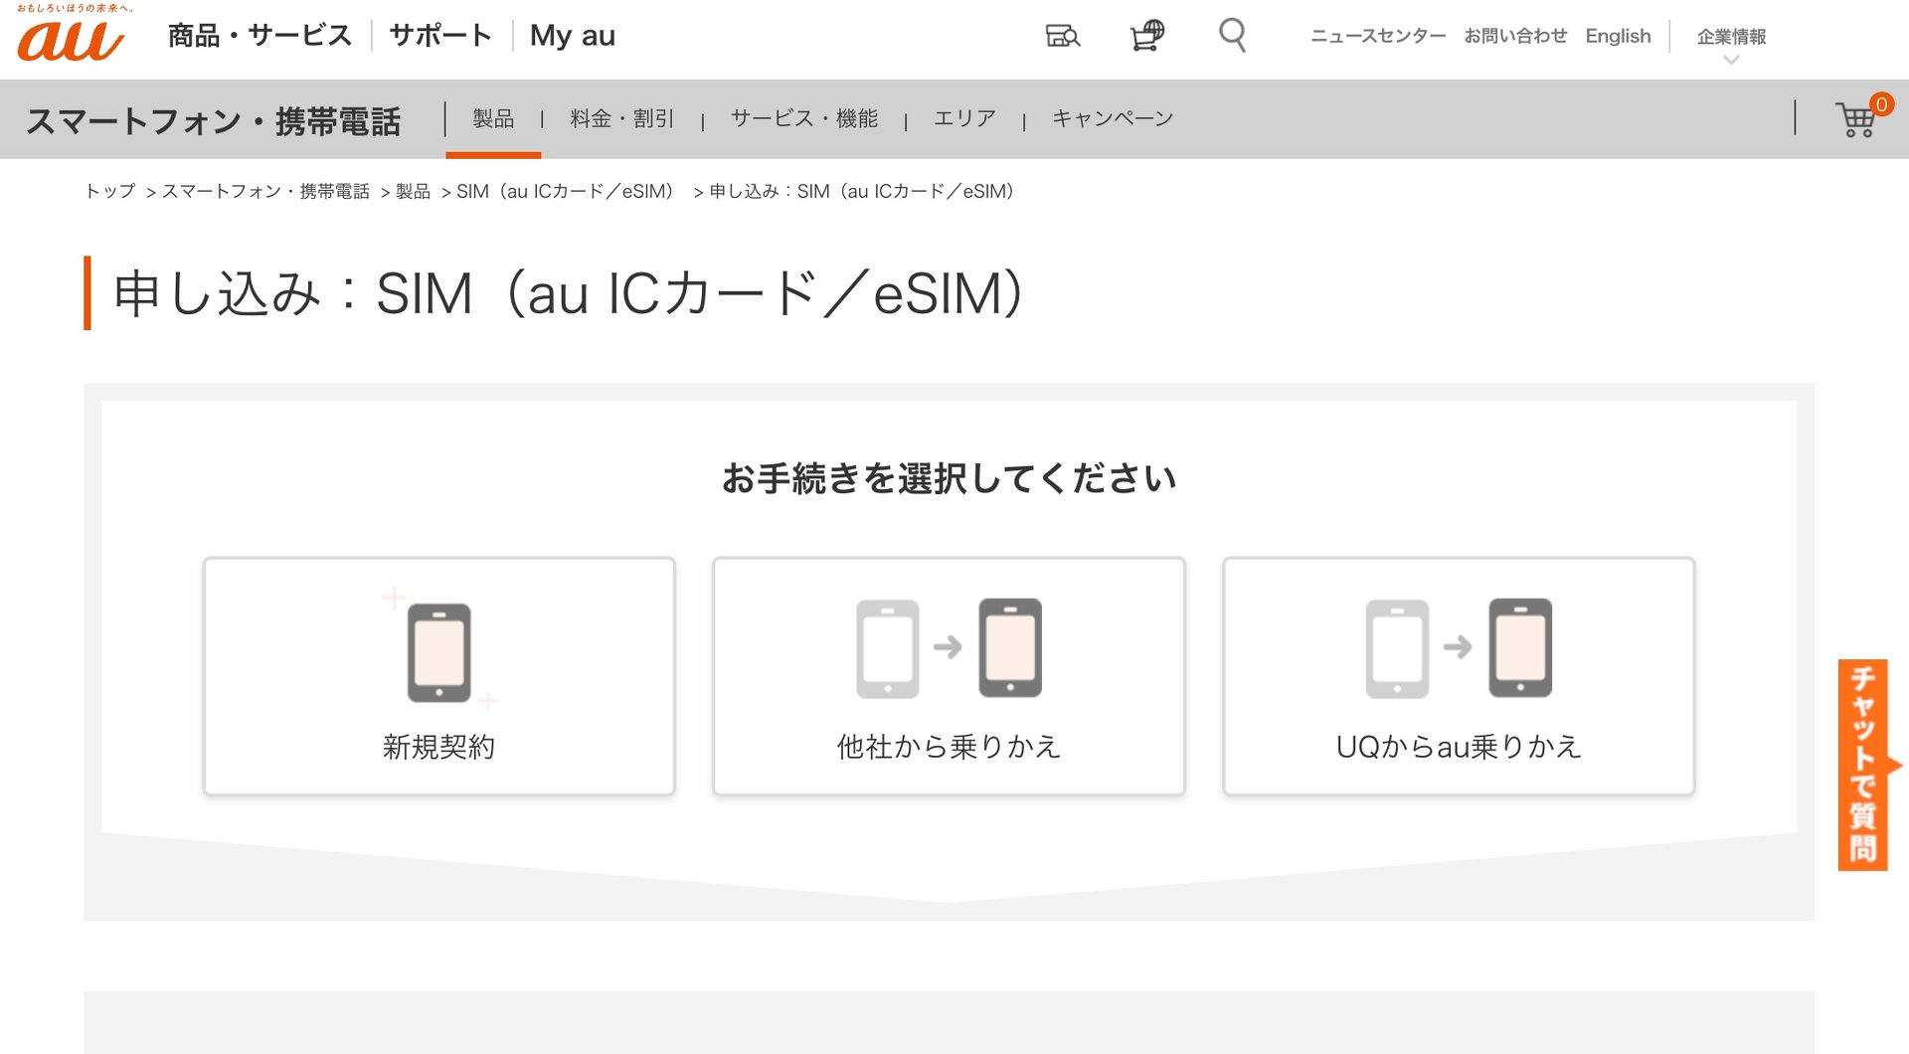Click the スマートフォン・携帯電話 section heading
1909x1054 pixels.
point(213,121)
